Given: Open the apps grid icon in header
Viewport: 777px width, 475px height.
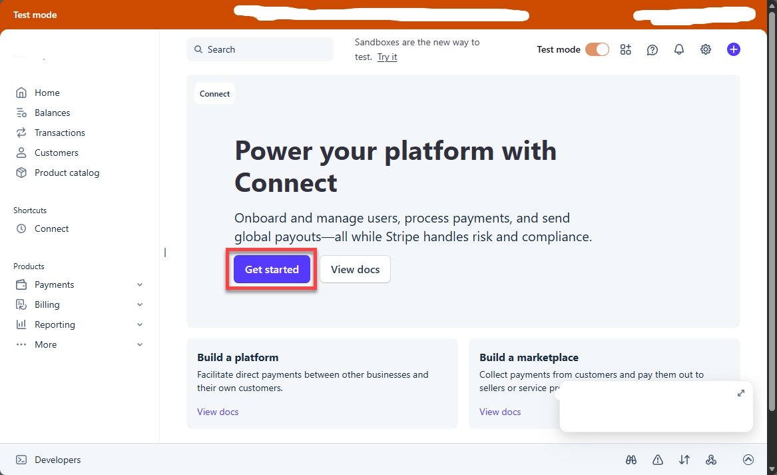Looking at the screenshot, I should pos(625,49).
